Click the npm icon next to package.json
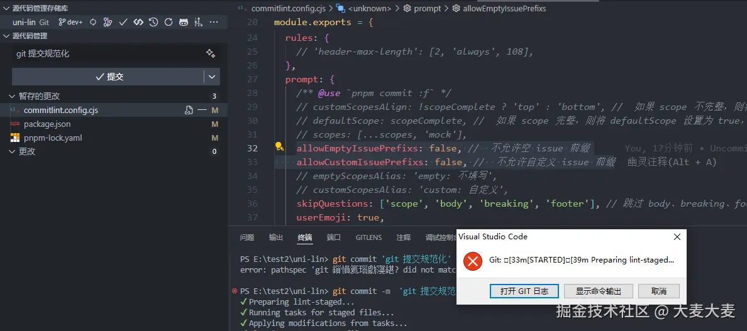This screenshot has height=331, width=747. pyautogui.click(x=15, y=124)
